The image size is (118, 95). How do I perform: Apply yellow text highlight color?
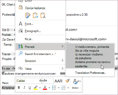(x=36, y=88)
